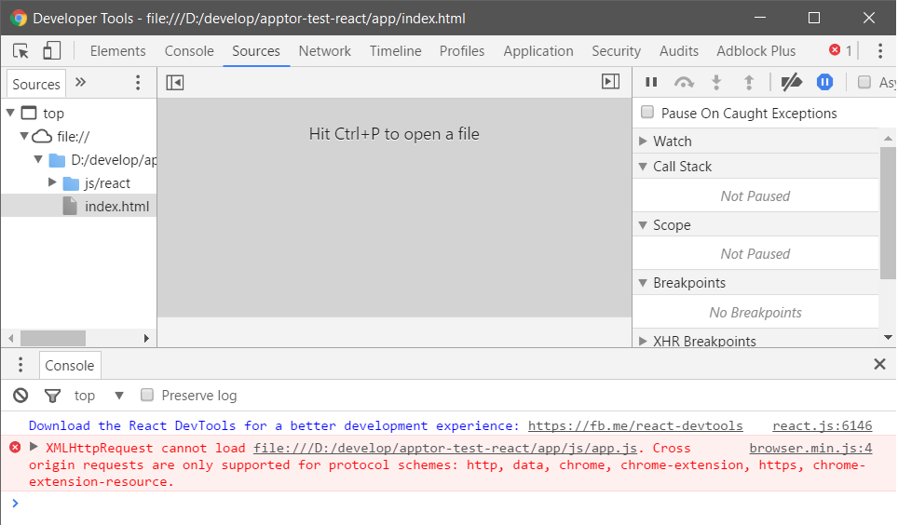Switch to the Security tab

pos(617,51)
